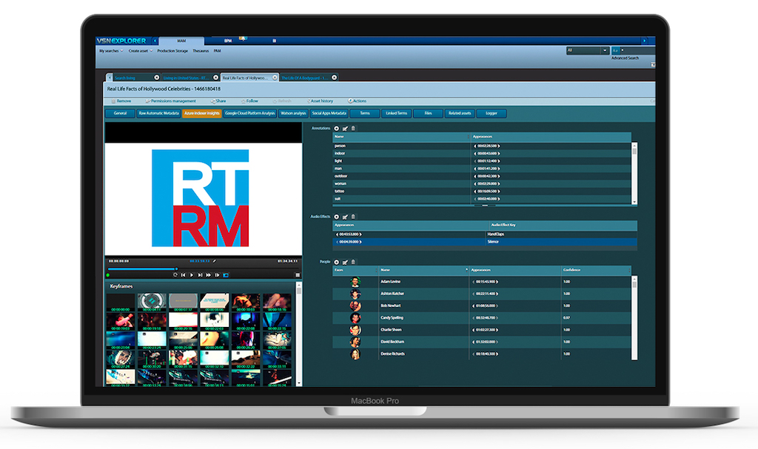This screenshot has width=758, height=449.
Task: Capture a keyframe with the camera icon
Action: 226,275
